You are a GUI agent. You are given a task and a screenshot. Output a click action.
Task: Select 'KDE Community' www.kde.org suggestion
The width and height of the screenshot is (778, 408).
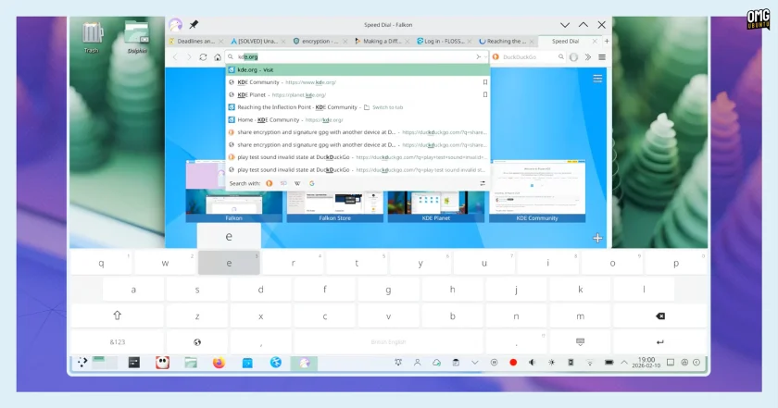coord(358,82)
